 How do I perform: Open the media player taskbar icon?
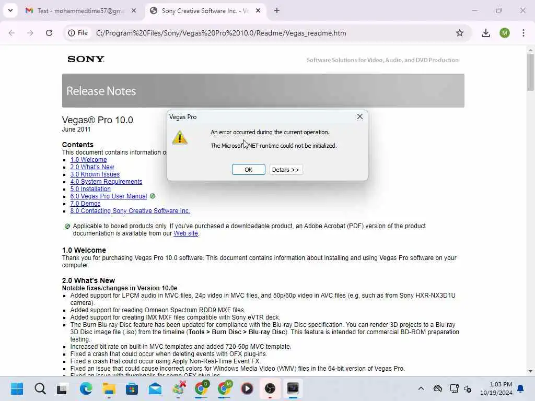pos(247,388)
